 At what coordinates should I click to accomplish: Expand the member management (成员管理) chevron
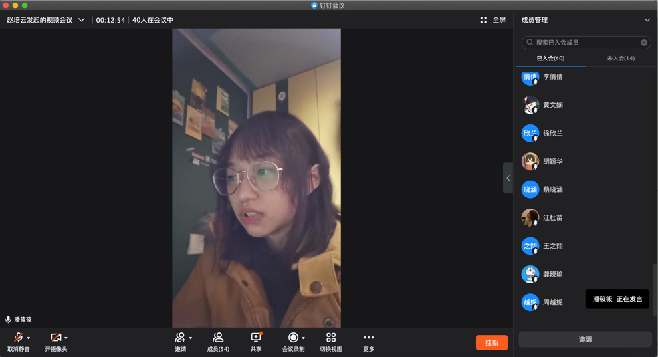(x=647, y=20)
